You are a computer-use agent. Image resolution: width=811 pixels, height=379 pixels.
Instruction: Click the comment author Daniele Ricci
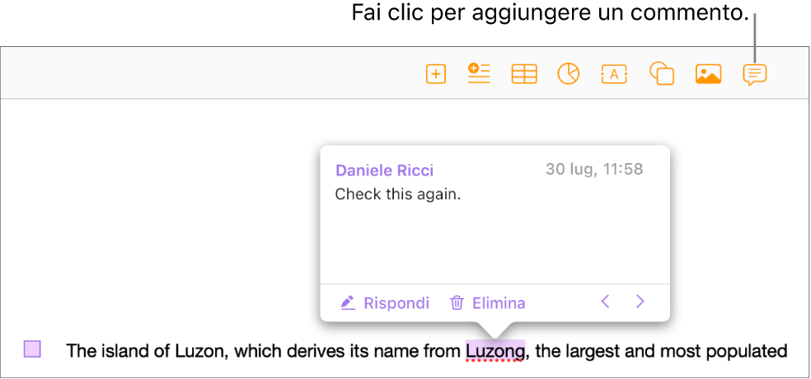pos(384,170)
